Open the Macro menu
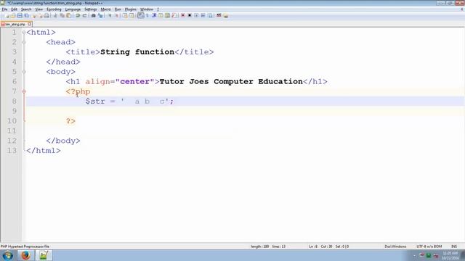 click(x=105, y=9)
